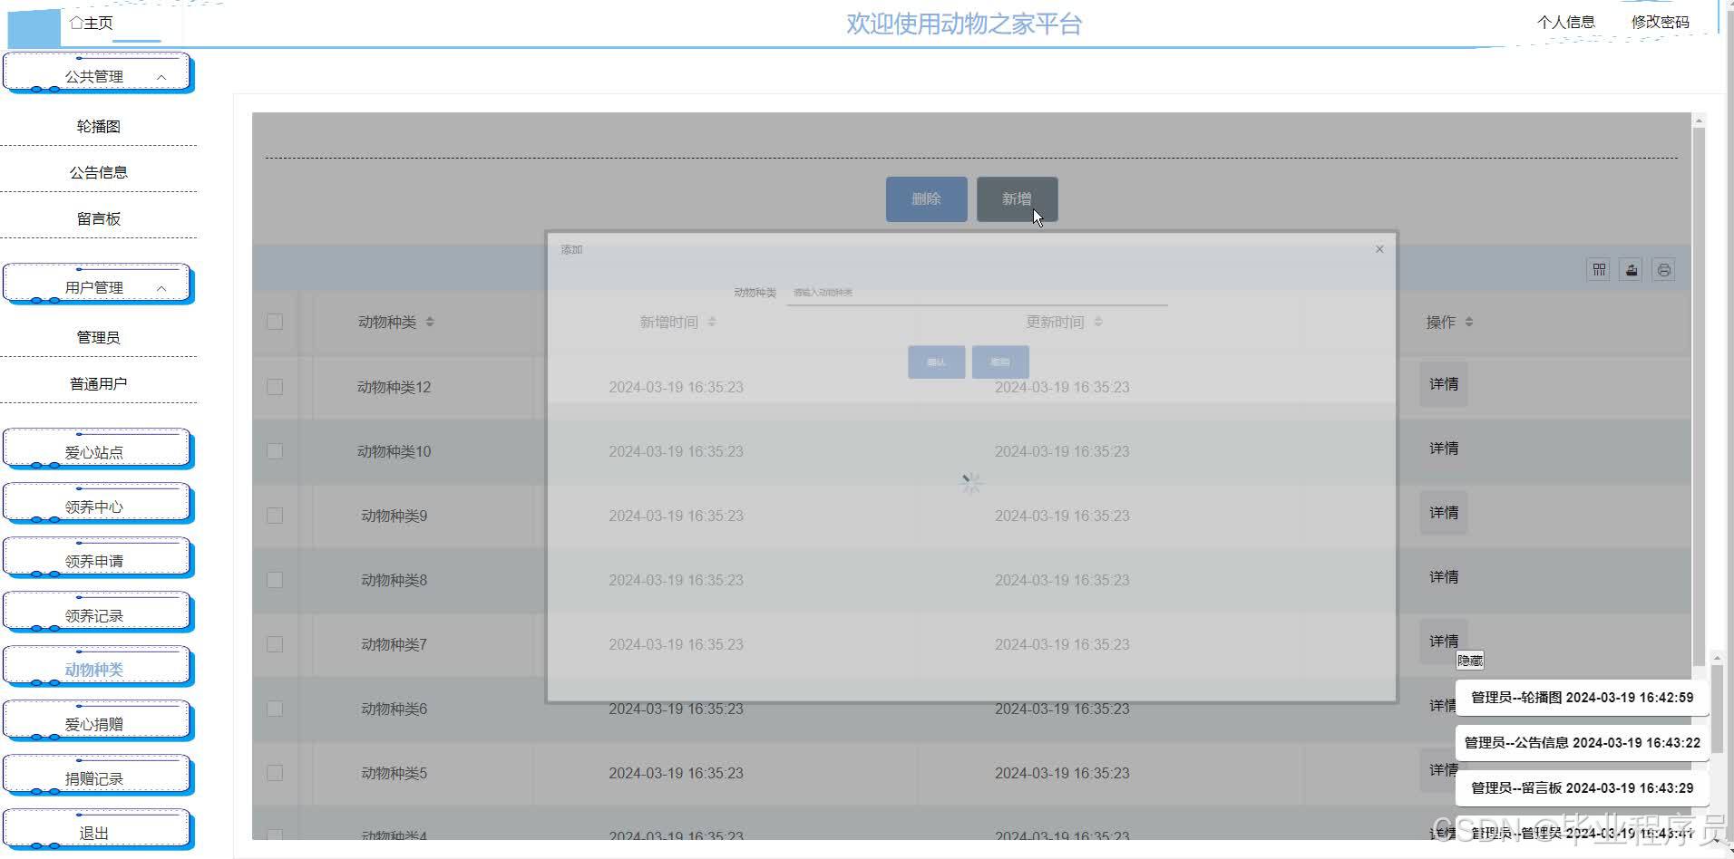Open history entry 管理员--留言板 16:43:29
The image size is (1734, 859).
point(1582,788)
